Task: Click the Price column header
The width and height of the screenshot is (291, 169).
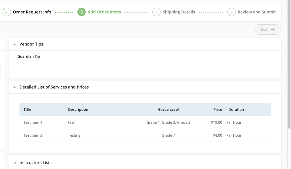Action: click(218, 109)
